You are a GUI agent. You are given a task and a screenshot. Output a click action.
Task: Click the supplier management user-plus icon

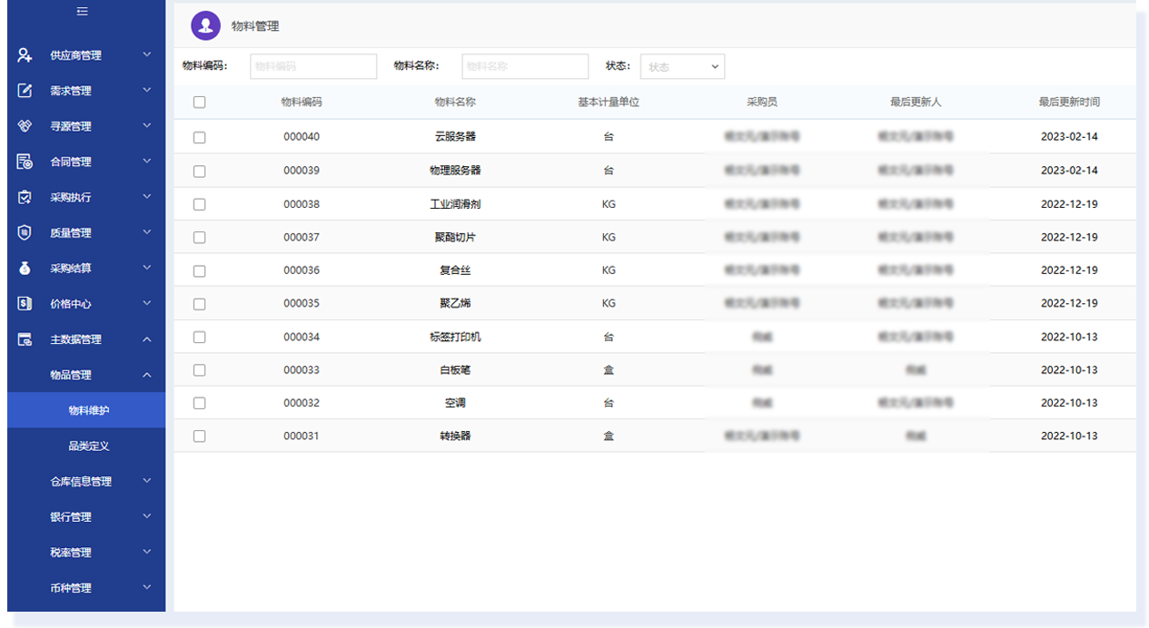point(25,55)
